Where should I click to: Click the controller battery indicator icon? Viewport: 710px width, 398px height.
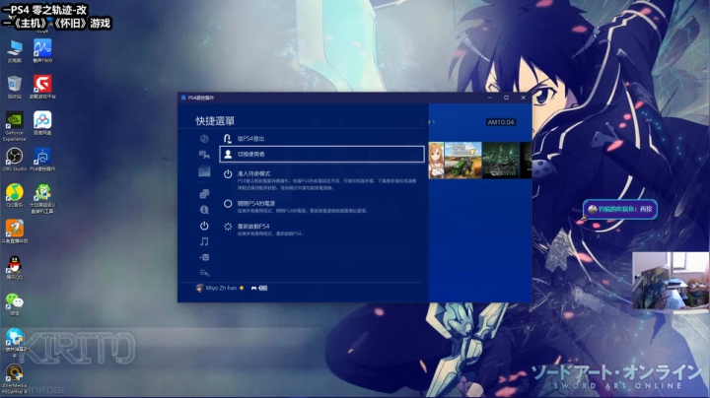pyautogui.click(x=259, y=288)
